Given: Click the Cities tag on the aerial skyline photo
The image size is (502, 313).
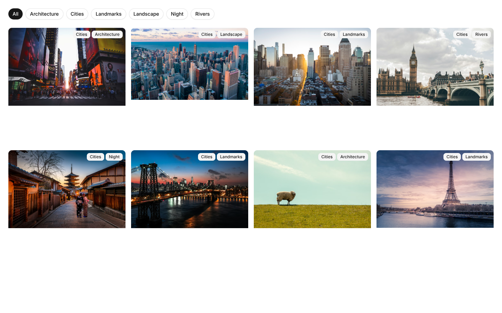Looking at the screenshot, I should (x=207, y=34).
